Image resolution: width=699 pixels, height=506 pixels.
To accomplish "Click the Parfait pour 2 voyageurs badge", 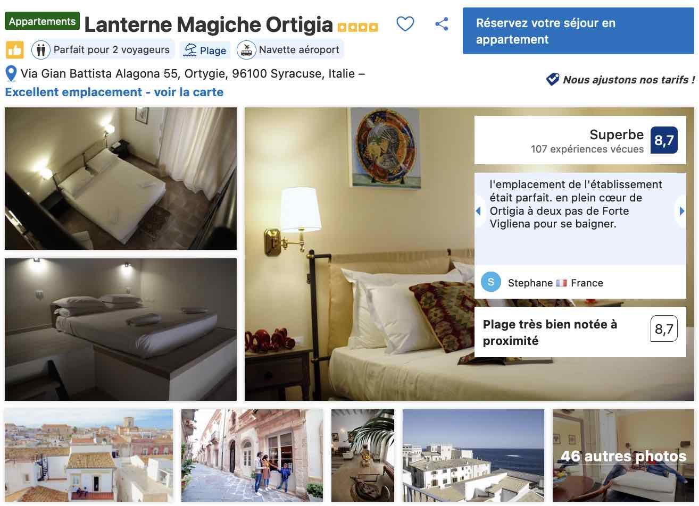I will coord(103,50).
